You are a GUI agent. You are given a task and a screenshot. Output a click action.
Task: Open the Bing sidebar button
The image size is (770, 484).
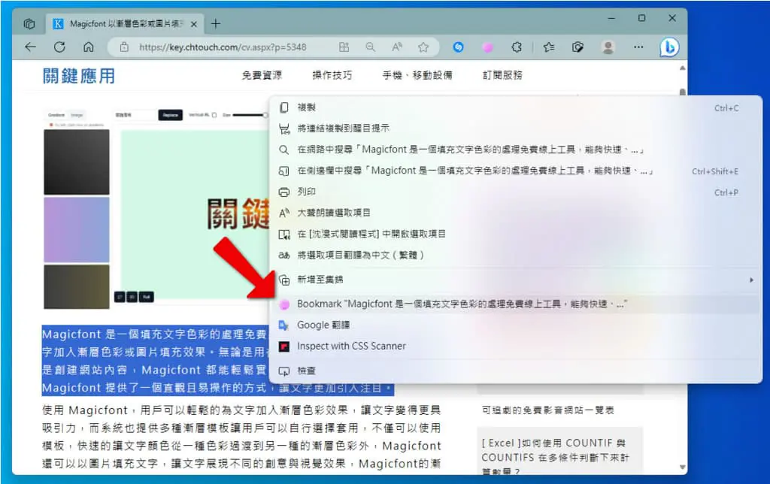(668, 47)
